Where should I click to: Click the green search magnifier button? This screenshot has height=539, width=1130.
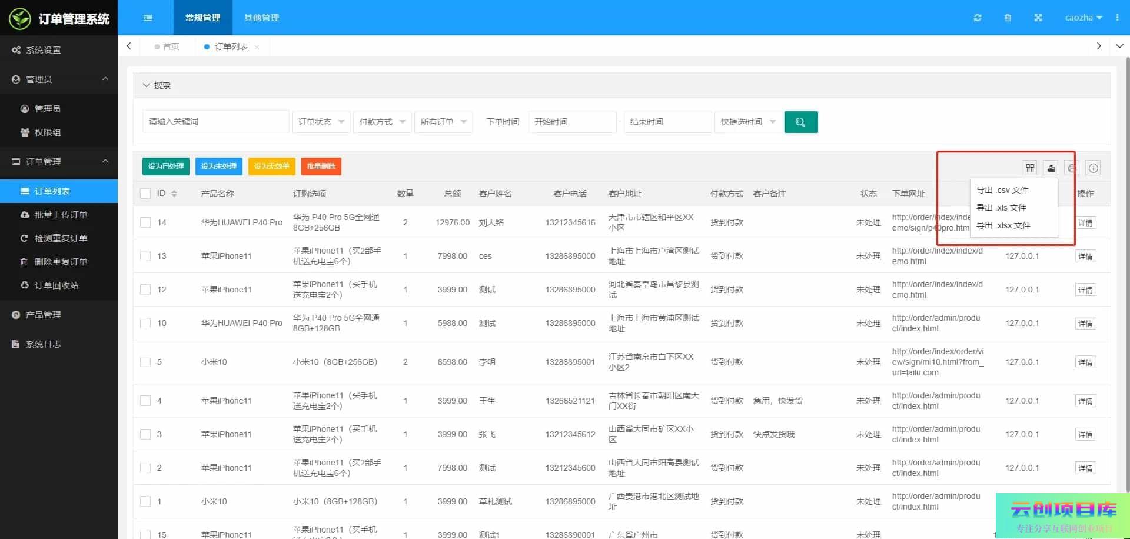(800, 122)
